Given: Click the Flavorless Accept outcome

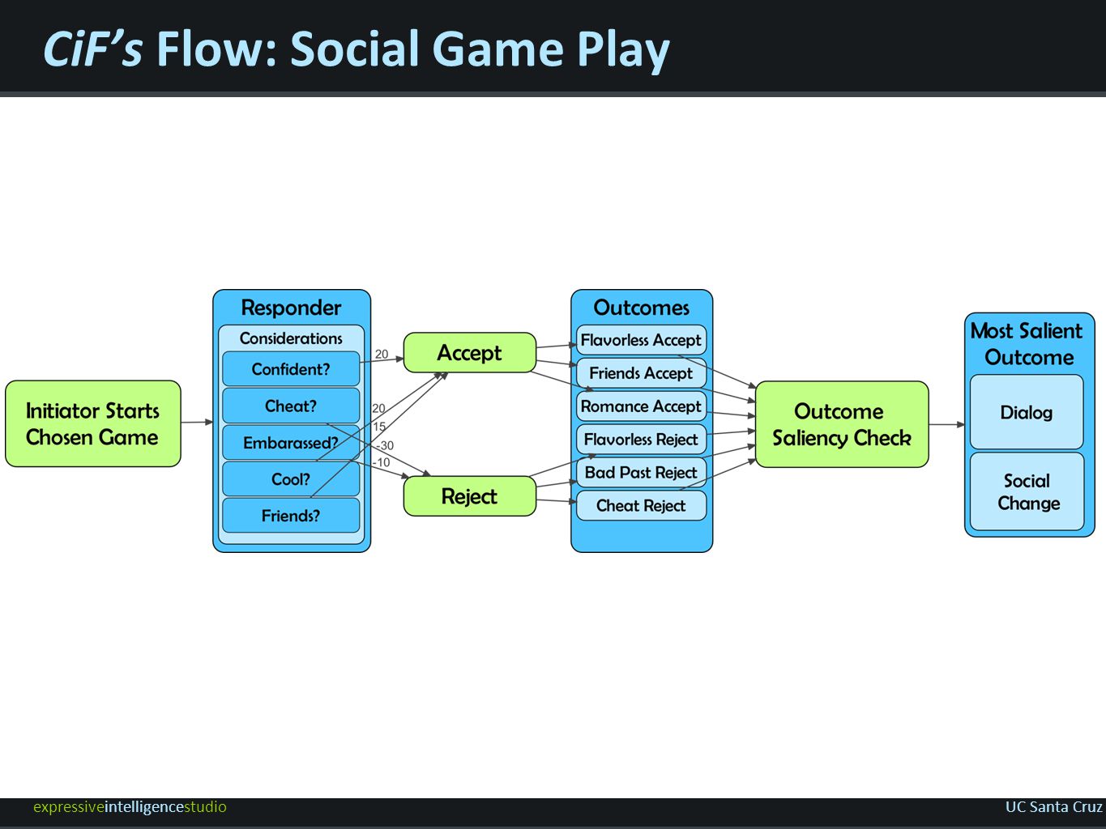Looking at the screenshot, I should (641, 340).
